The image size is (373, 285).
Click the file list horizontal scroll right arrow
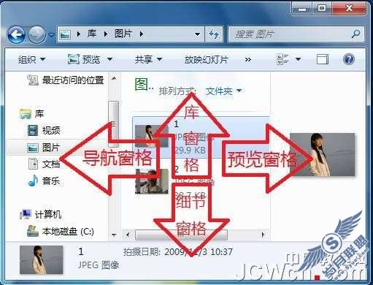point(263,235)
